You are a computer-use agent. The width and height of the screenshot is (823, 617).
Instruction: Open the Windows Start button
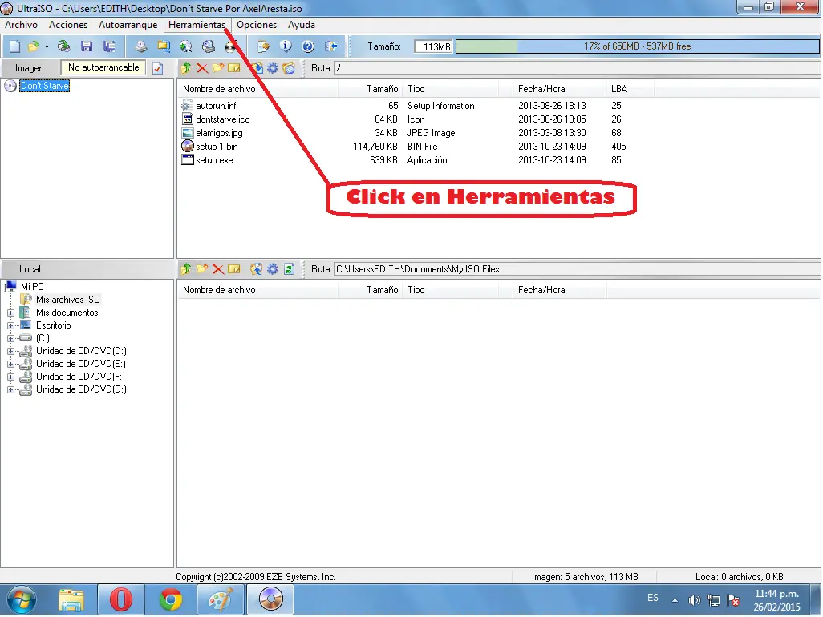pos(22,599)
